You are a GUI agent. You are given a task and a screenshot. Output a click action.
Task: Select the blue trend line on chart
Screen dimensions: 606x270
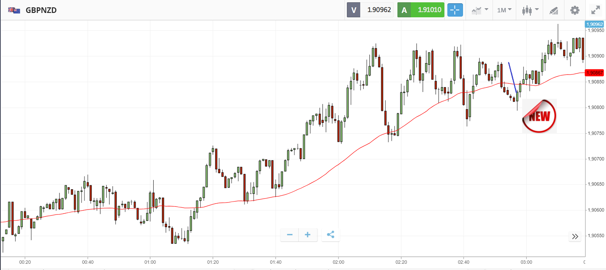click(x=513, y=77)
